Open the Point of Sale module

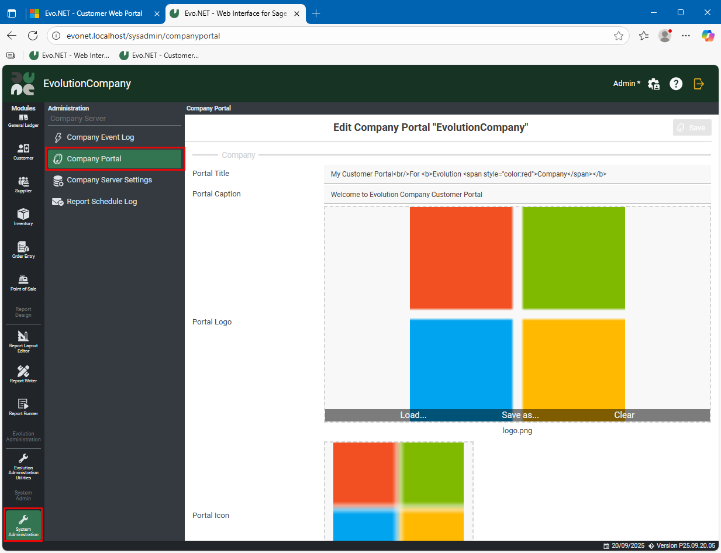coord(23,283)
